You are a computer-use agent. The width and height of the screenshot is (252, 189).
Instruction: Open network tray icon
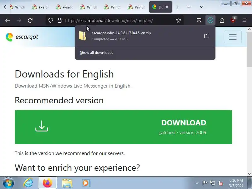point(212,183)
